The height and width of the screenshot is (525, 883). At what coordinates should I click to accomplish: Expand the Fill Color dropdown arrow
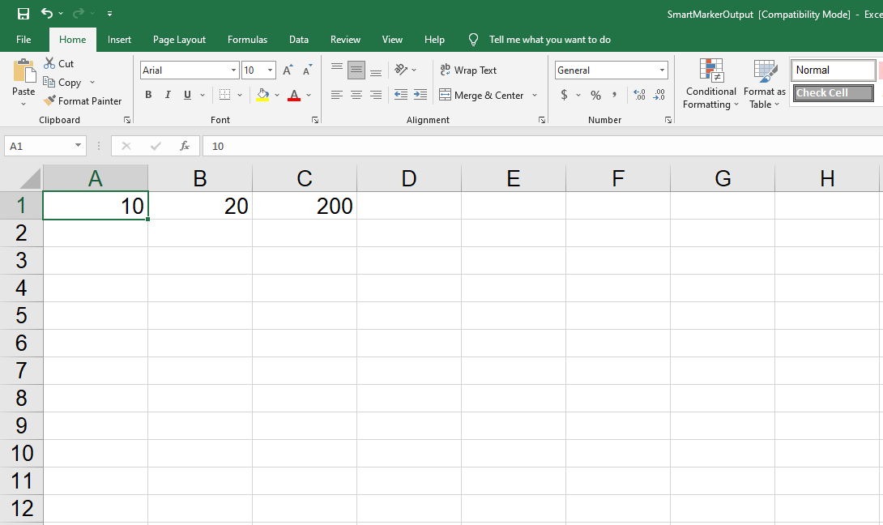(276, 95)
